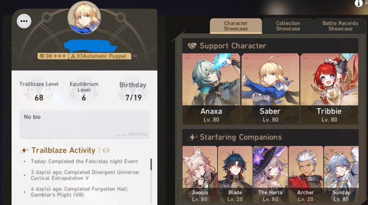368x205 pixels.
Task: Click the Saber profile avatar picture
Action: [84, 17]
